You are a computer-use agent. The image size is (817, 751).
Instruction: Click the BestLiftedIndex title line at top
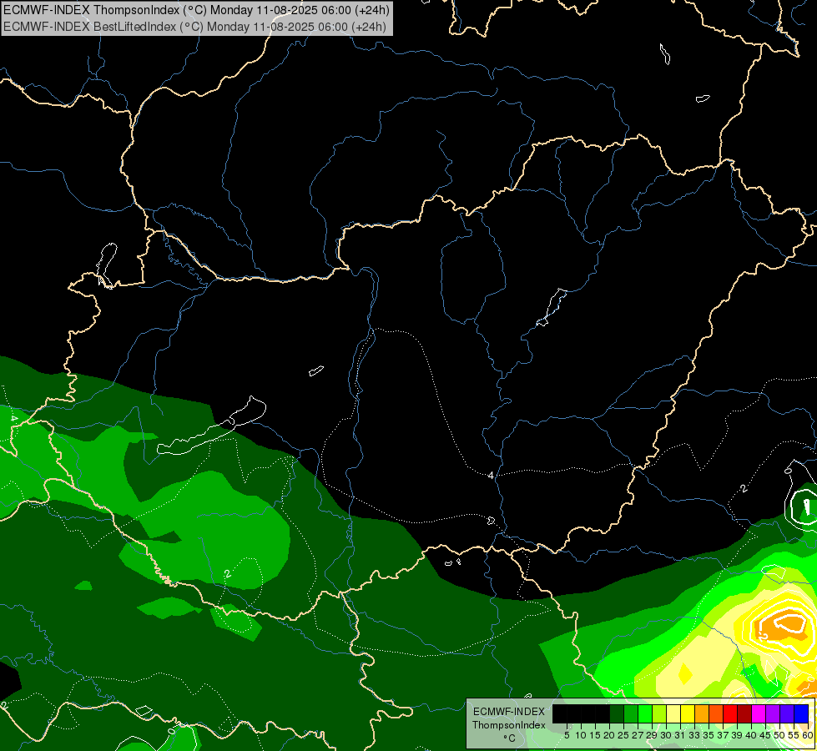pyautogui.click(x=195, y=26)
